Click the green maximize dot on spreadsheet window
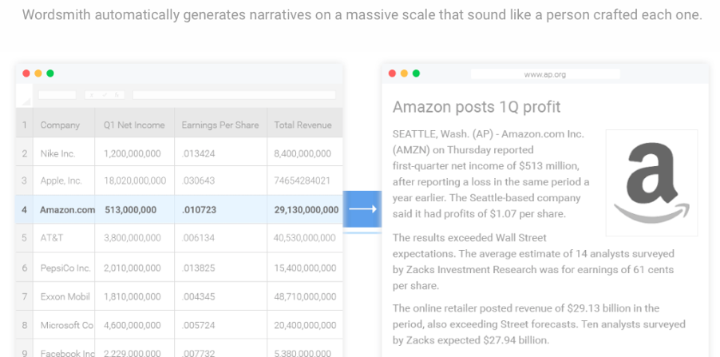720x357 pixels. coord(50,73)
